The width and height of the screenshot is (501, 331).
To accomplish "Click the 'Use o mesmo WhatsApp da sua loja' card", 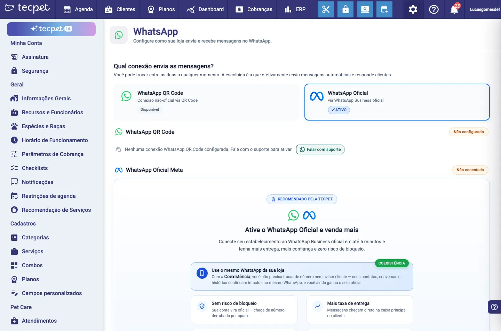I will [x=302, y=276].
